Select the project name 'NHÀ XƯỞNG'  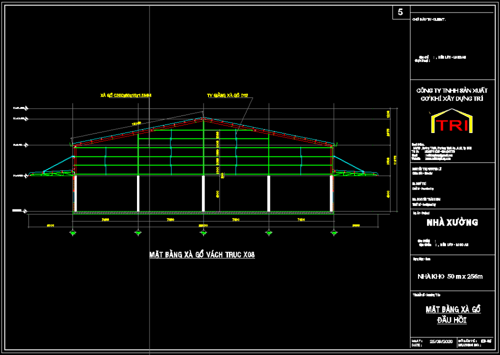tap(452, 222)
